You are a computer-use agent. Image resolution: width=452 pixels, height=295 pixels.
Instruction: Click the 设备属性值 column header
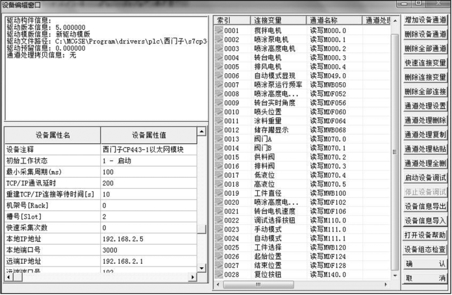(149, 135)
